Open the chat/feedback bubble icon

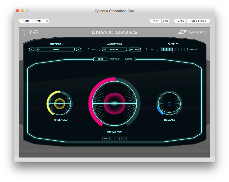[x=25, y=32]
